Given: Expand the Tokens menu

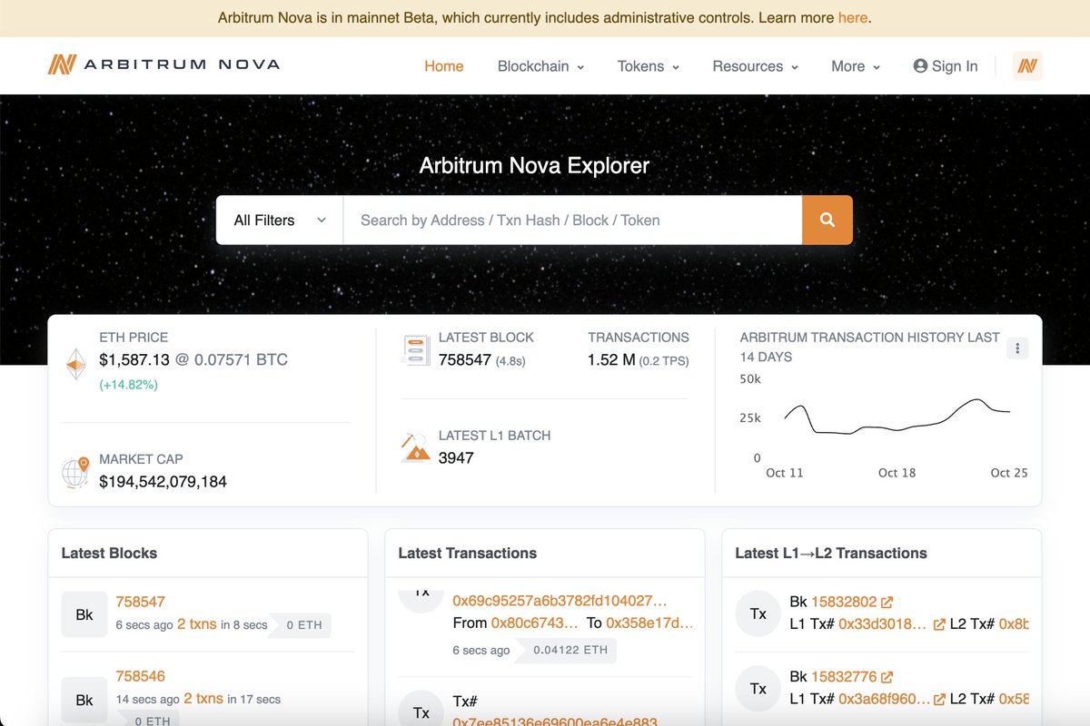Looking at the screenshot, I should (x=649, y=66).
